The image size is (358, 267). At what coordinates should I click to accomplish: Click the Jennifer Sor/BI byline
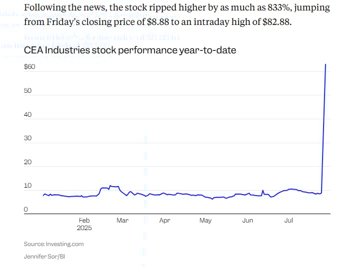[44, 257]
